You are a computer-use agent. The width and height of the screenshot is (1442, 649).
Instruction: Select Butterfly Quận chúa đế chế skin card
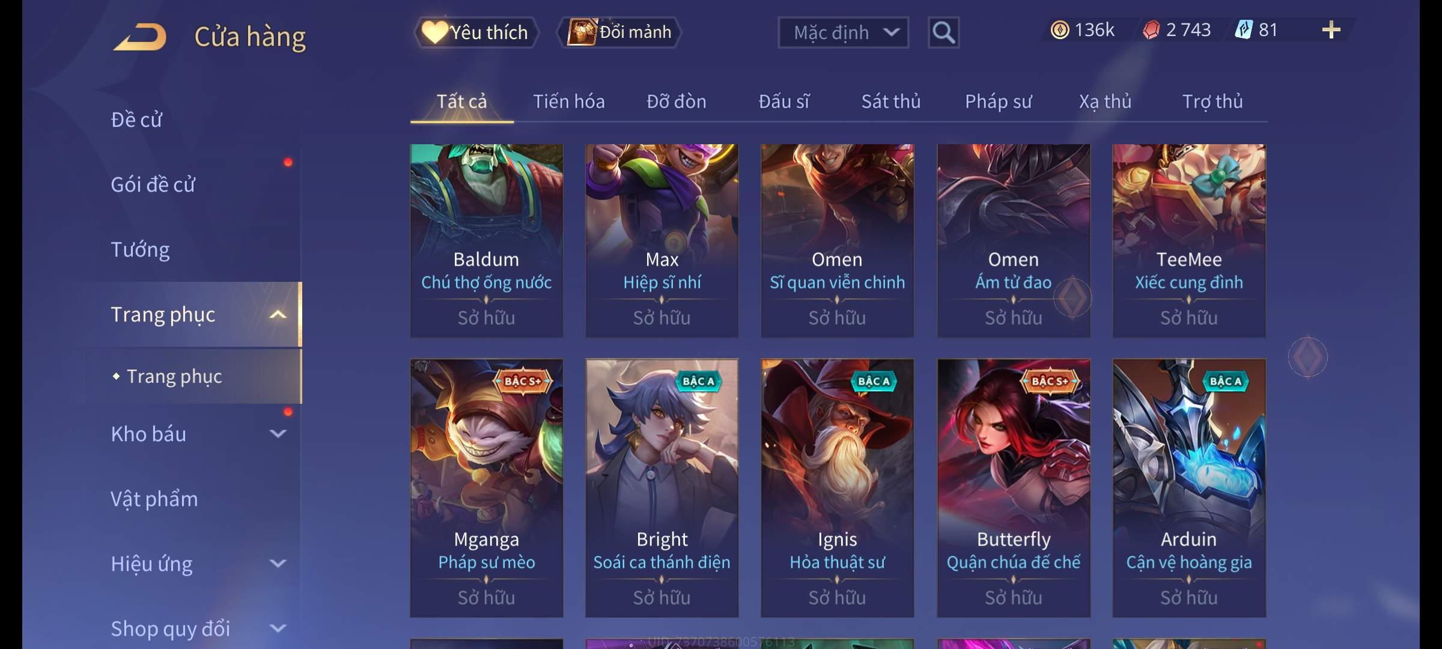pyautogui.click(x=1014, y=488)
